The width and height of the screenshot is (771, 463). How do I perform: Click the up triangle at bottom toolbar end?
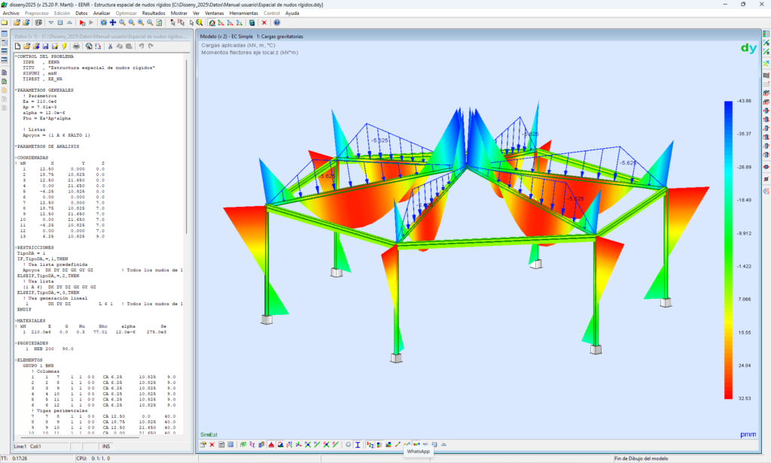pos(443,445)
